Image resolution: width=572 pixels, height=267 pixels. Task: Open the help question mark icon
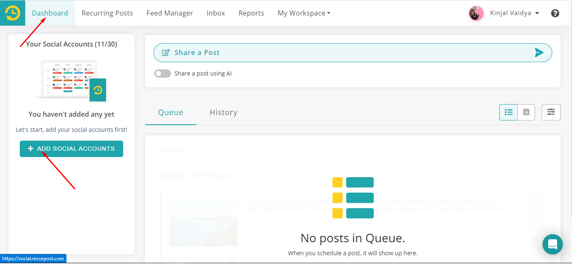555,13
